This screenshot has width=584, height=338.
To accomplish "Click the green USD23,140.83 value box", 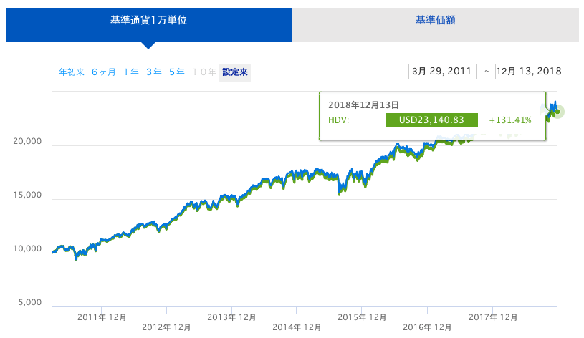I will (433, 120).
